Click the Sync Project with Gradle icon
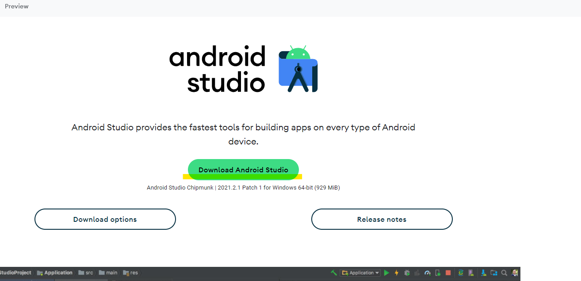This screenshot has height=281, width=581. coord(461,273)
